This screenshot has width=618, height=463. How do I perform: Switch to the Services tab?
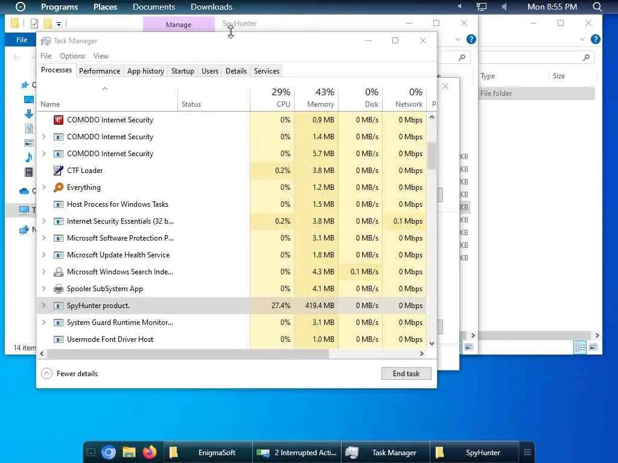pyautogui.click(x=266, y=71)
